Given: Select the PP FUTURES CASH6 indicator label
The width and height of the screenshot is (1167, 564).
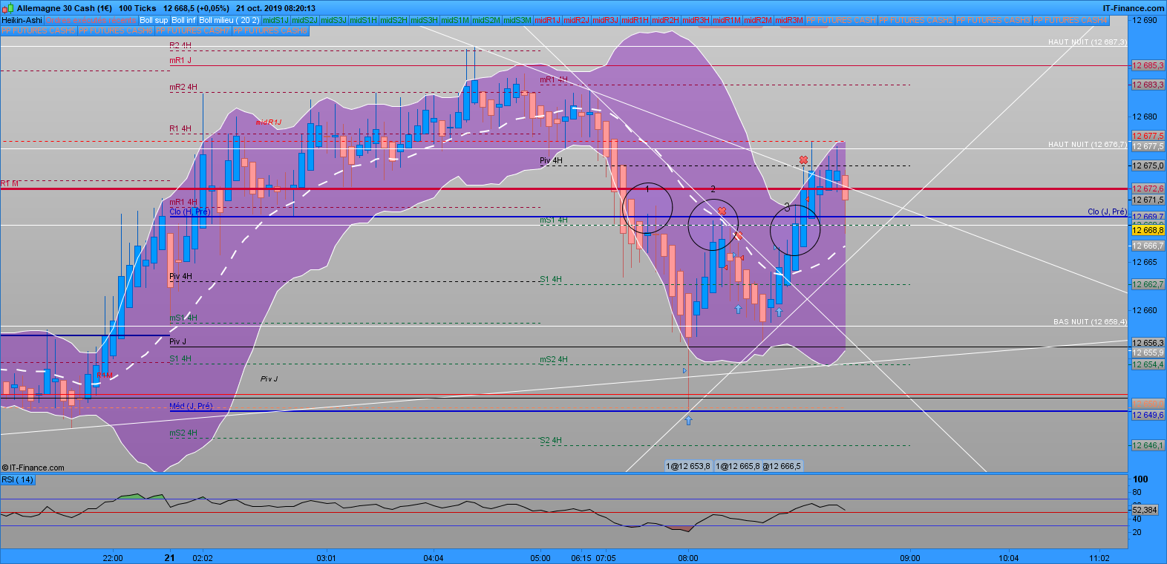Looking at the screenshot, I should (116, 30).
